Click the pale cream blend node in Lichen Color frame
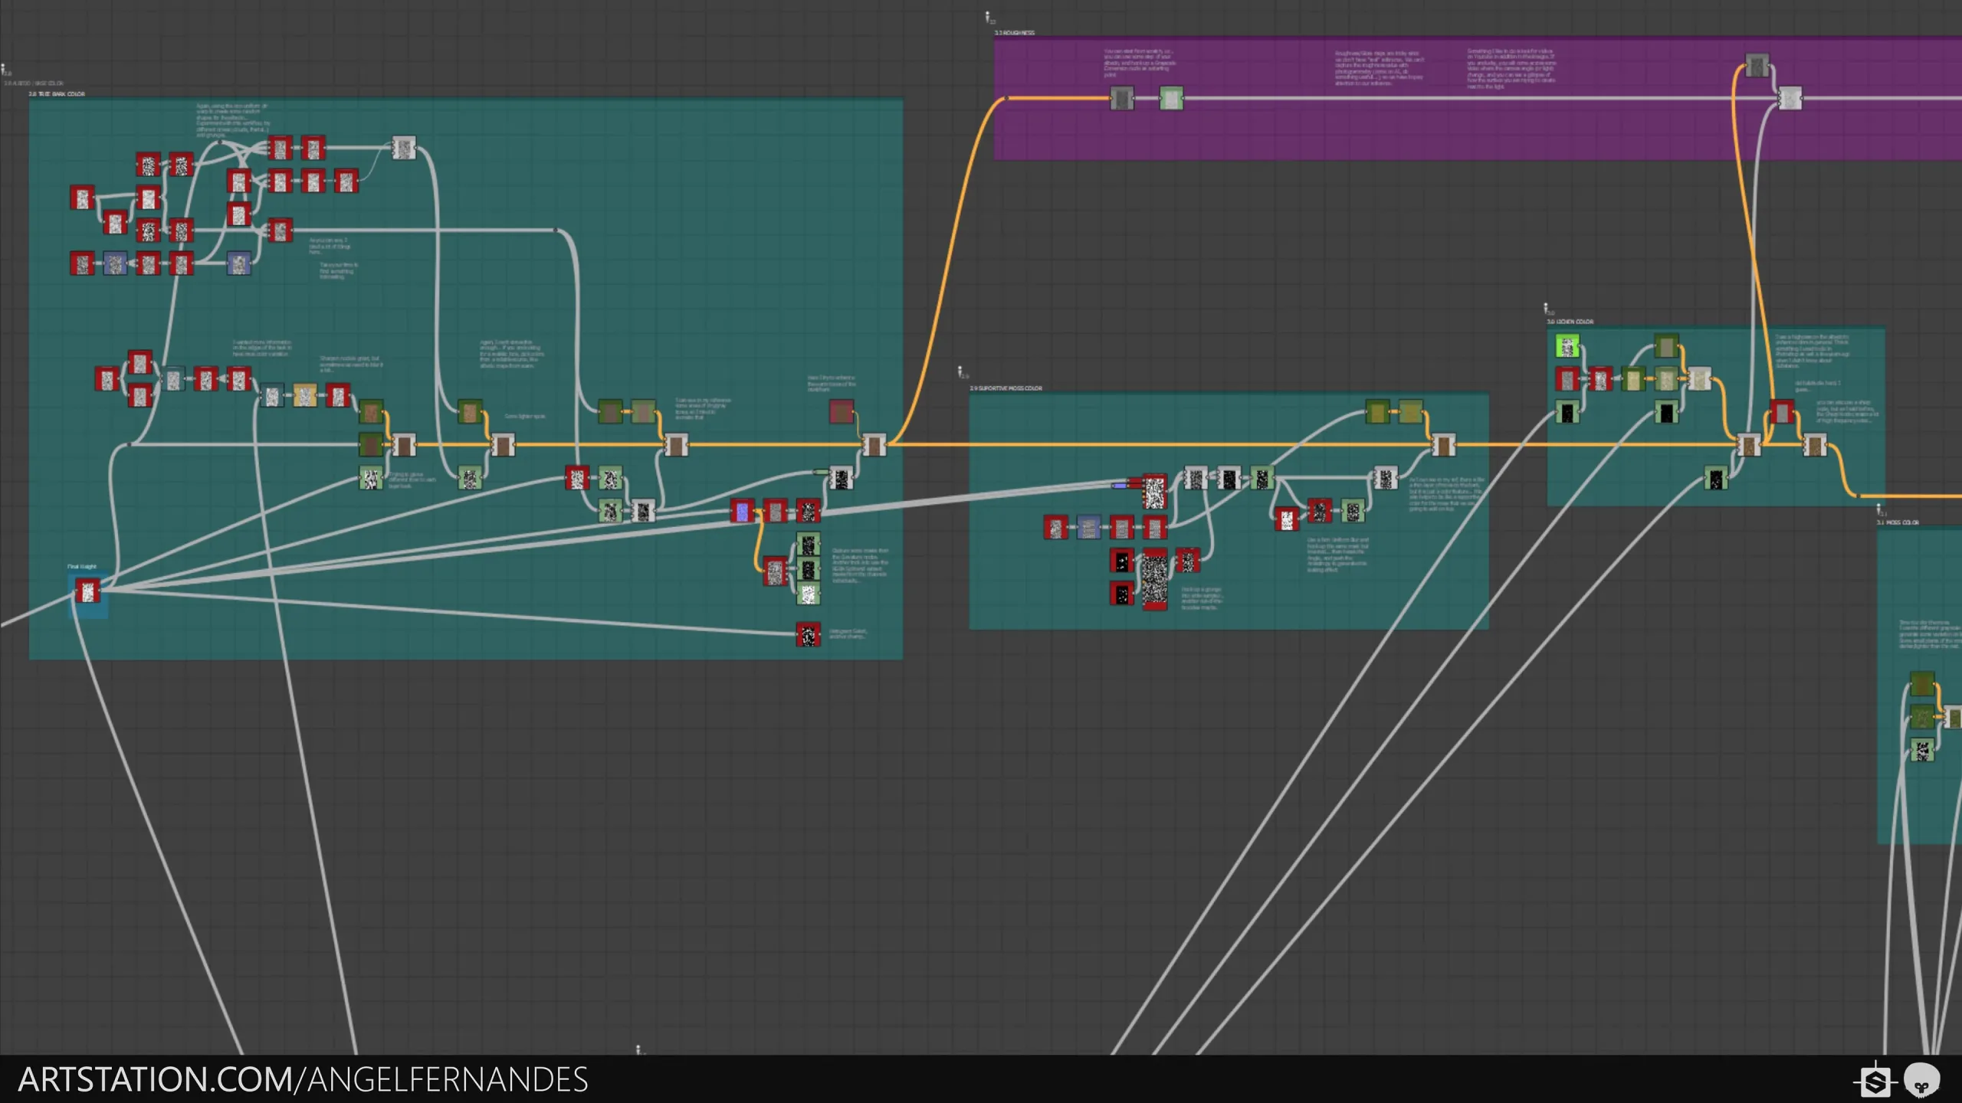The width and height of the screenshot is (1962, 1103). (1699, 378)
